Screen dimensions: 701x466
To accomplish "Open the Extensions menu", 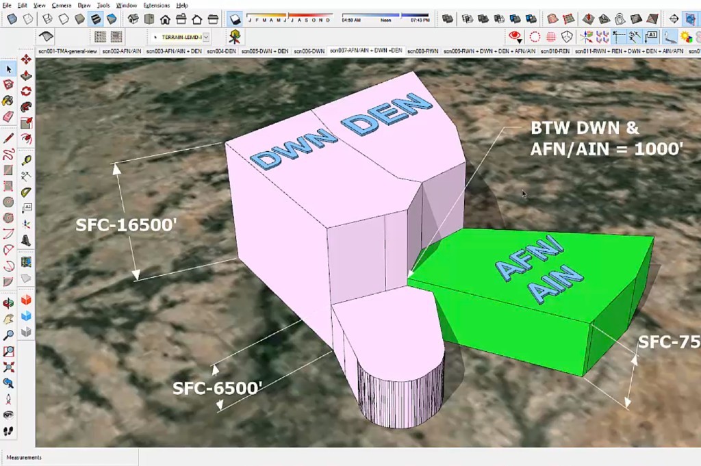I will [156, 5].
